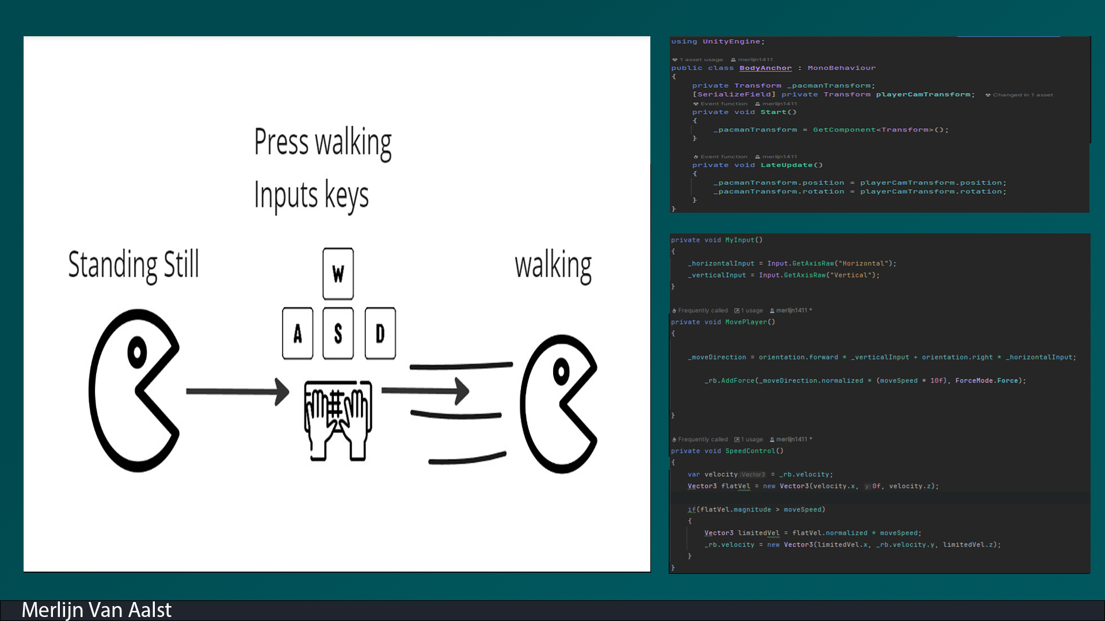This screenshot has width=1105, height=621.
Task: Click 'Changed in 1 asset' code hint
Action: [x=1022, y=95]
